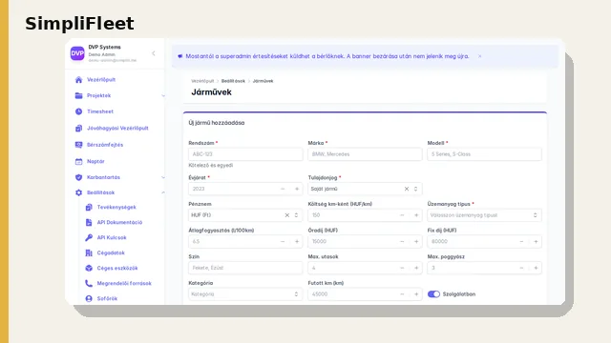Click the Karbantartás shield icon
This screenshot has height=343, width=611.
coord(78,177)
